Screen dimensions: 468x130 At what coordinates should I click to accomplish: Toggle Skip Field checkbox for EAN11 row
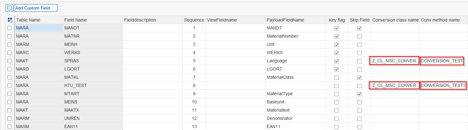click(359, 127)
